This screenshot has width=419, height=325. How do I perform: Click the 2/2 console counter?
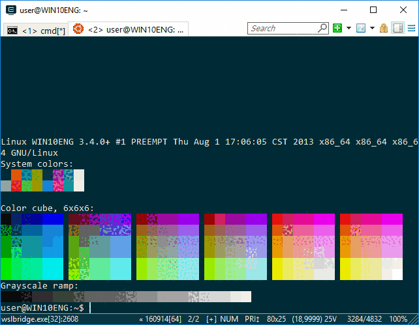193,319
